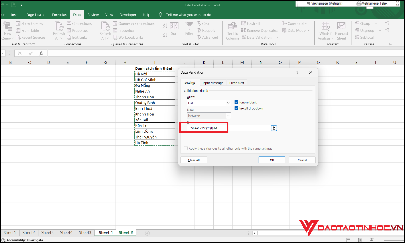Switch to the Input Message tab
Screen dimensions: 405x243
pyautogui.click(x=213, y=83)
